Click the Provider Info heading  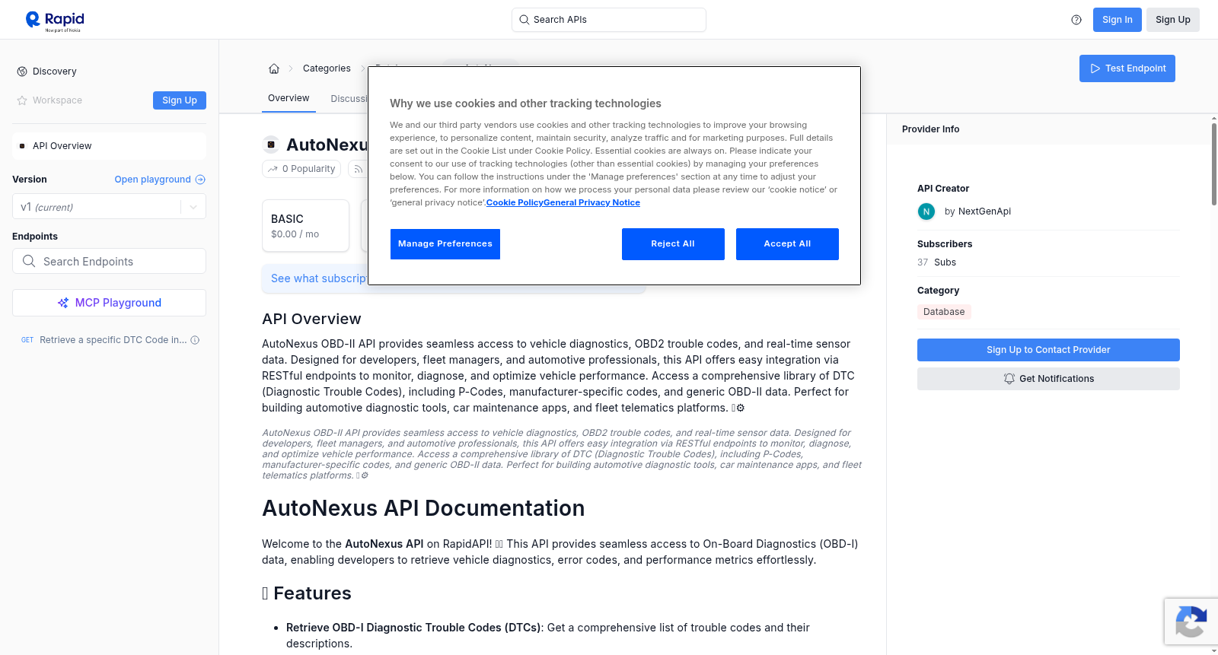click(x=930, y=129)
